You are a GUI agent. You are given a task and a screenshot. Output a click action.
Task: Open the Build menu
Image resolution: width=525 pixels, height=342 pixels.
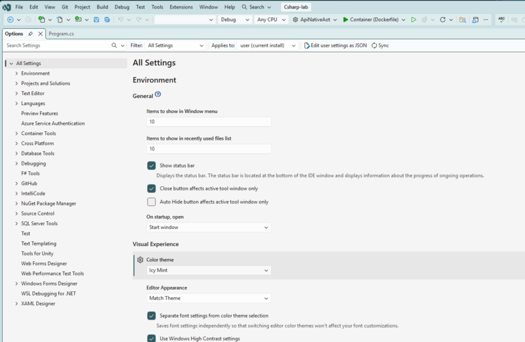[102, 7]
